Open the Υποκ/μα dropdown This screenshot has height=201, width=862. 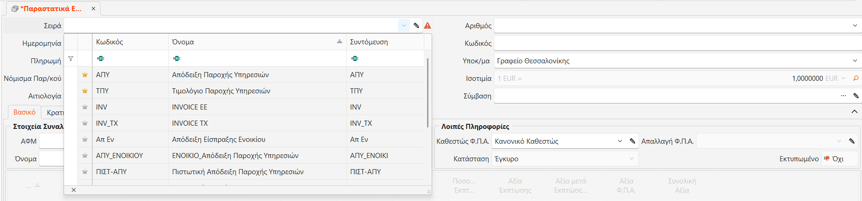[855, 61]
